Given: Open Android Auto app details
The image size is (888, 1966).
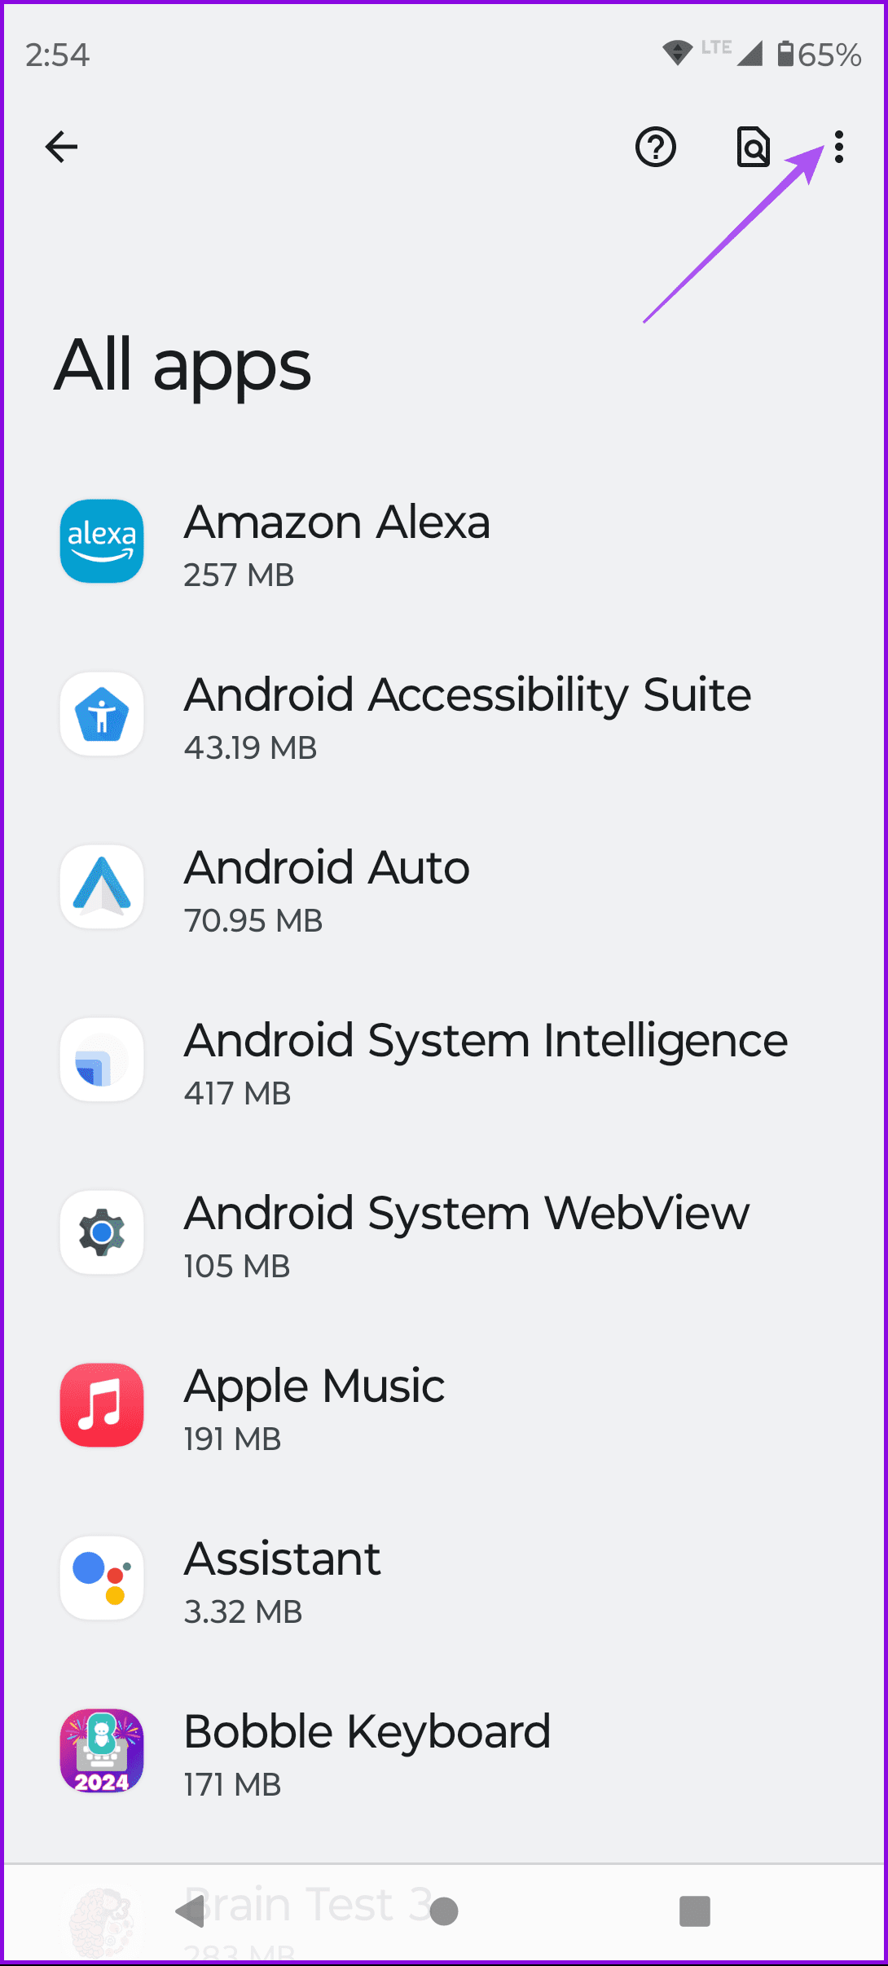Looking at the screenshot, I should coord(327,888).
